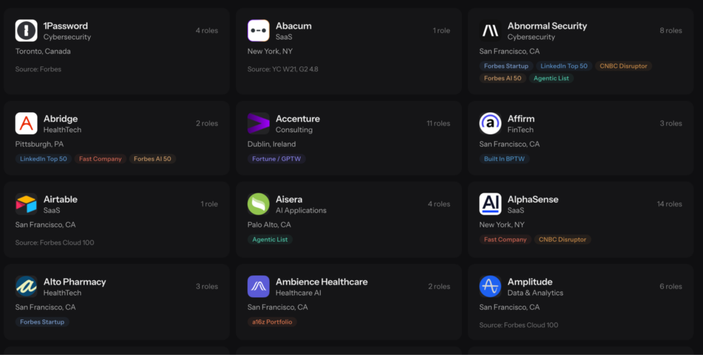Click the Abacum logo icon
This screenshot has width=703, height=355.
(x=258, y=30)
